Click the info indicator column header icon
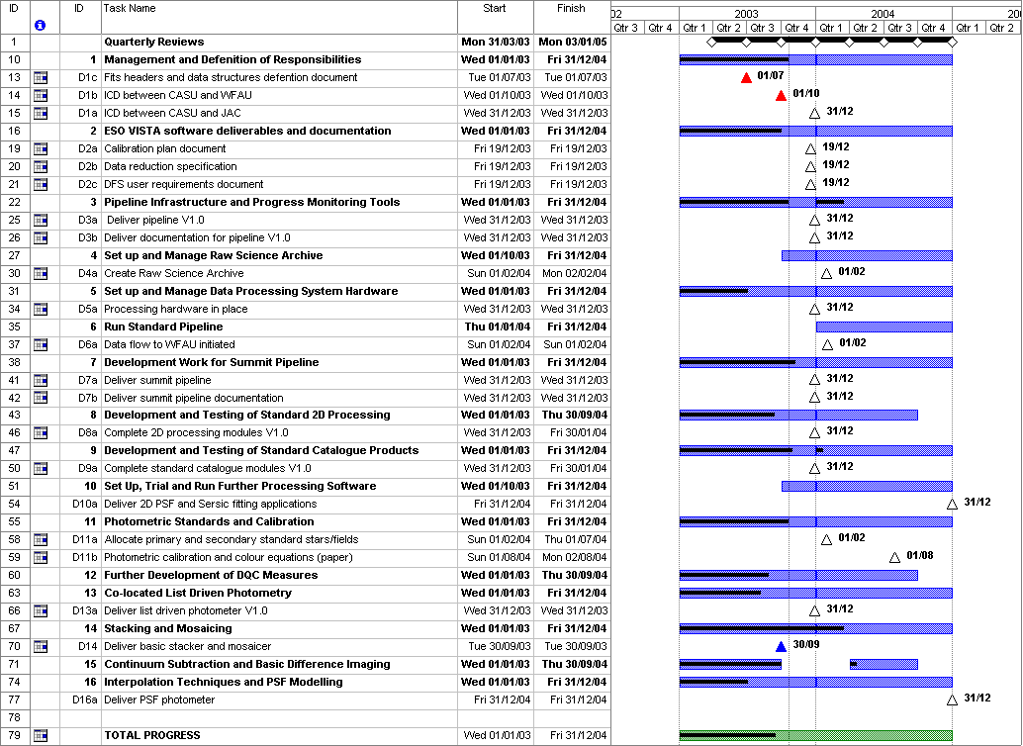The width and height of the screenshot is (1023, 746). tap(40, 25)
